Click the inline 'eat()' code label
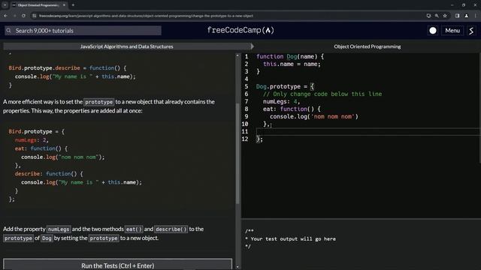 point(134,229)
